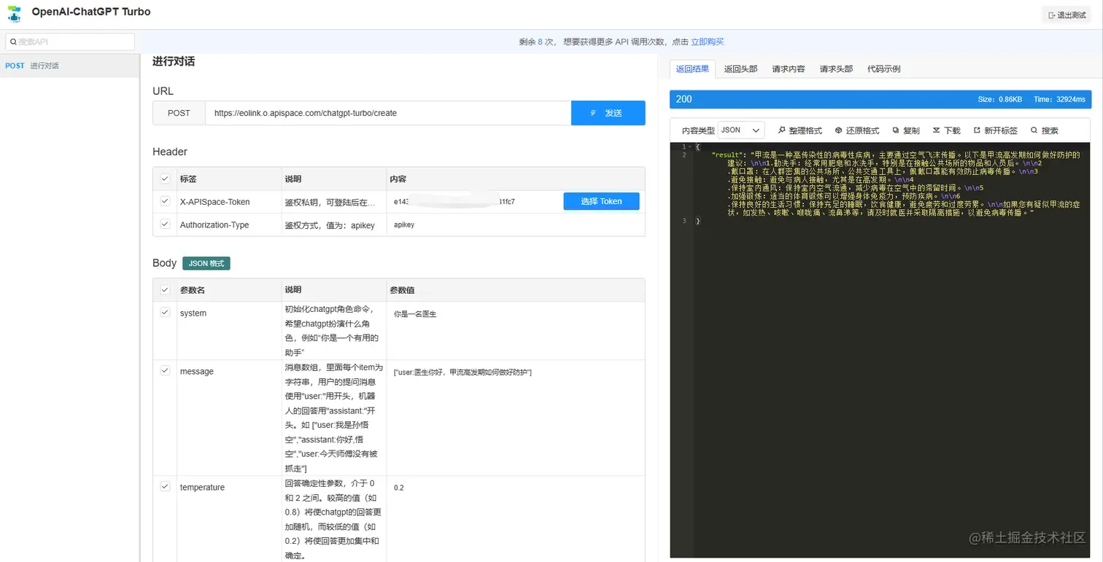Viewport: 1103px width, 562px height.
Task: Open the 立即购买 purchase link
Action: click(x=707, y=42)
